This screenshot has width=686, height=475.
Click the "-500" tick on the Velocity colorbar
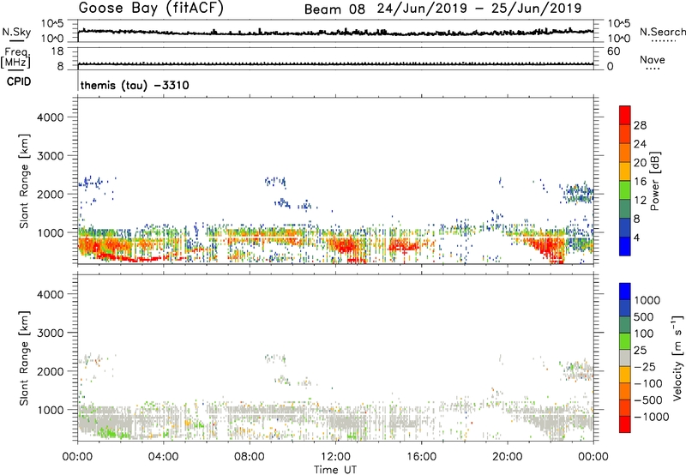tap(648, 400)
